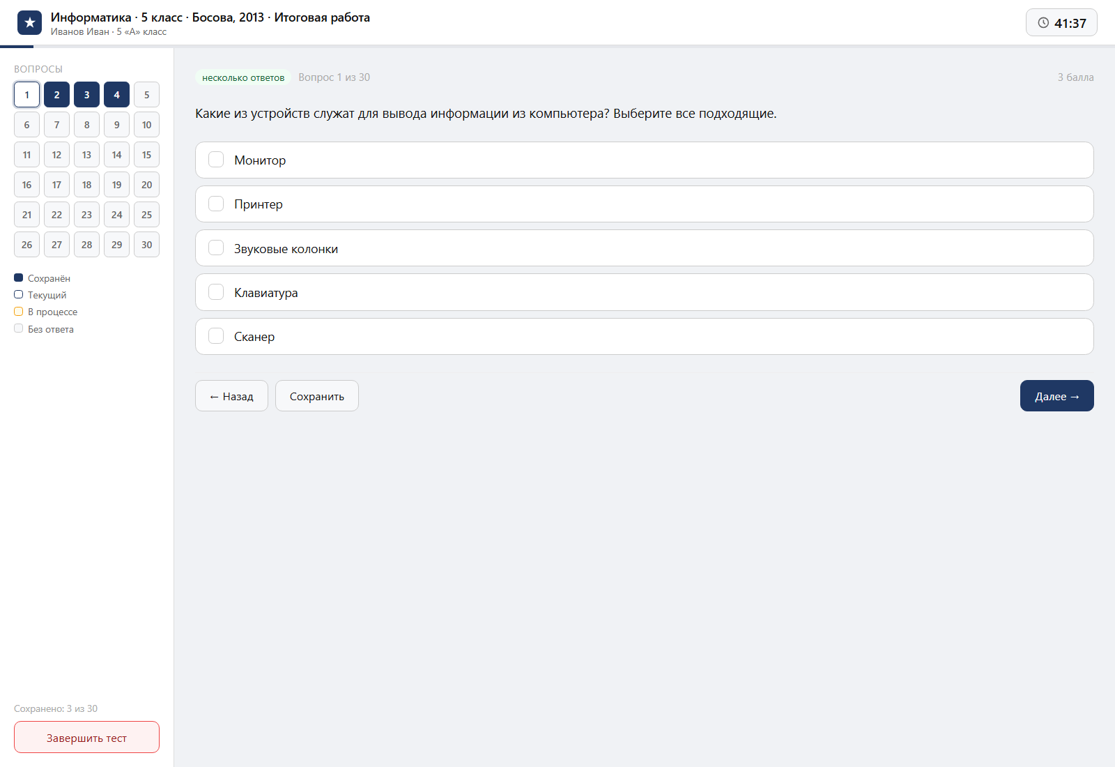Click the star logo icon in the header

(x=29, y=23)
